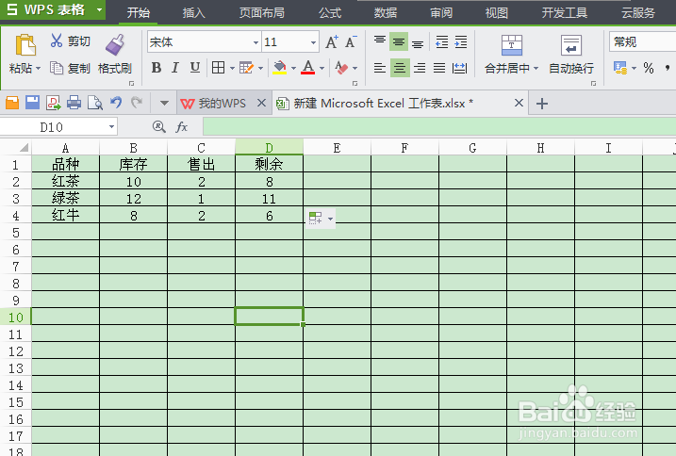676x456 pixels.
Task: Click the Merge and Center icon
Action: click(512, 45)
